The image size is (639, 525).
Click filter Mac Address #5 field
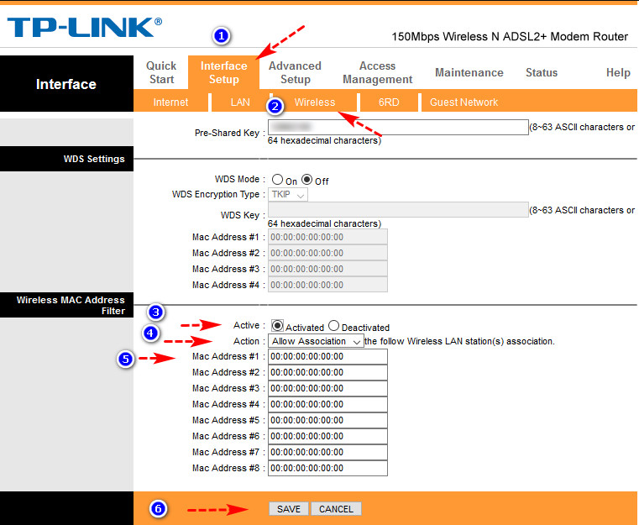[x=327, y=420]
